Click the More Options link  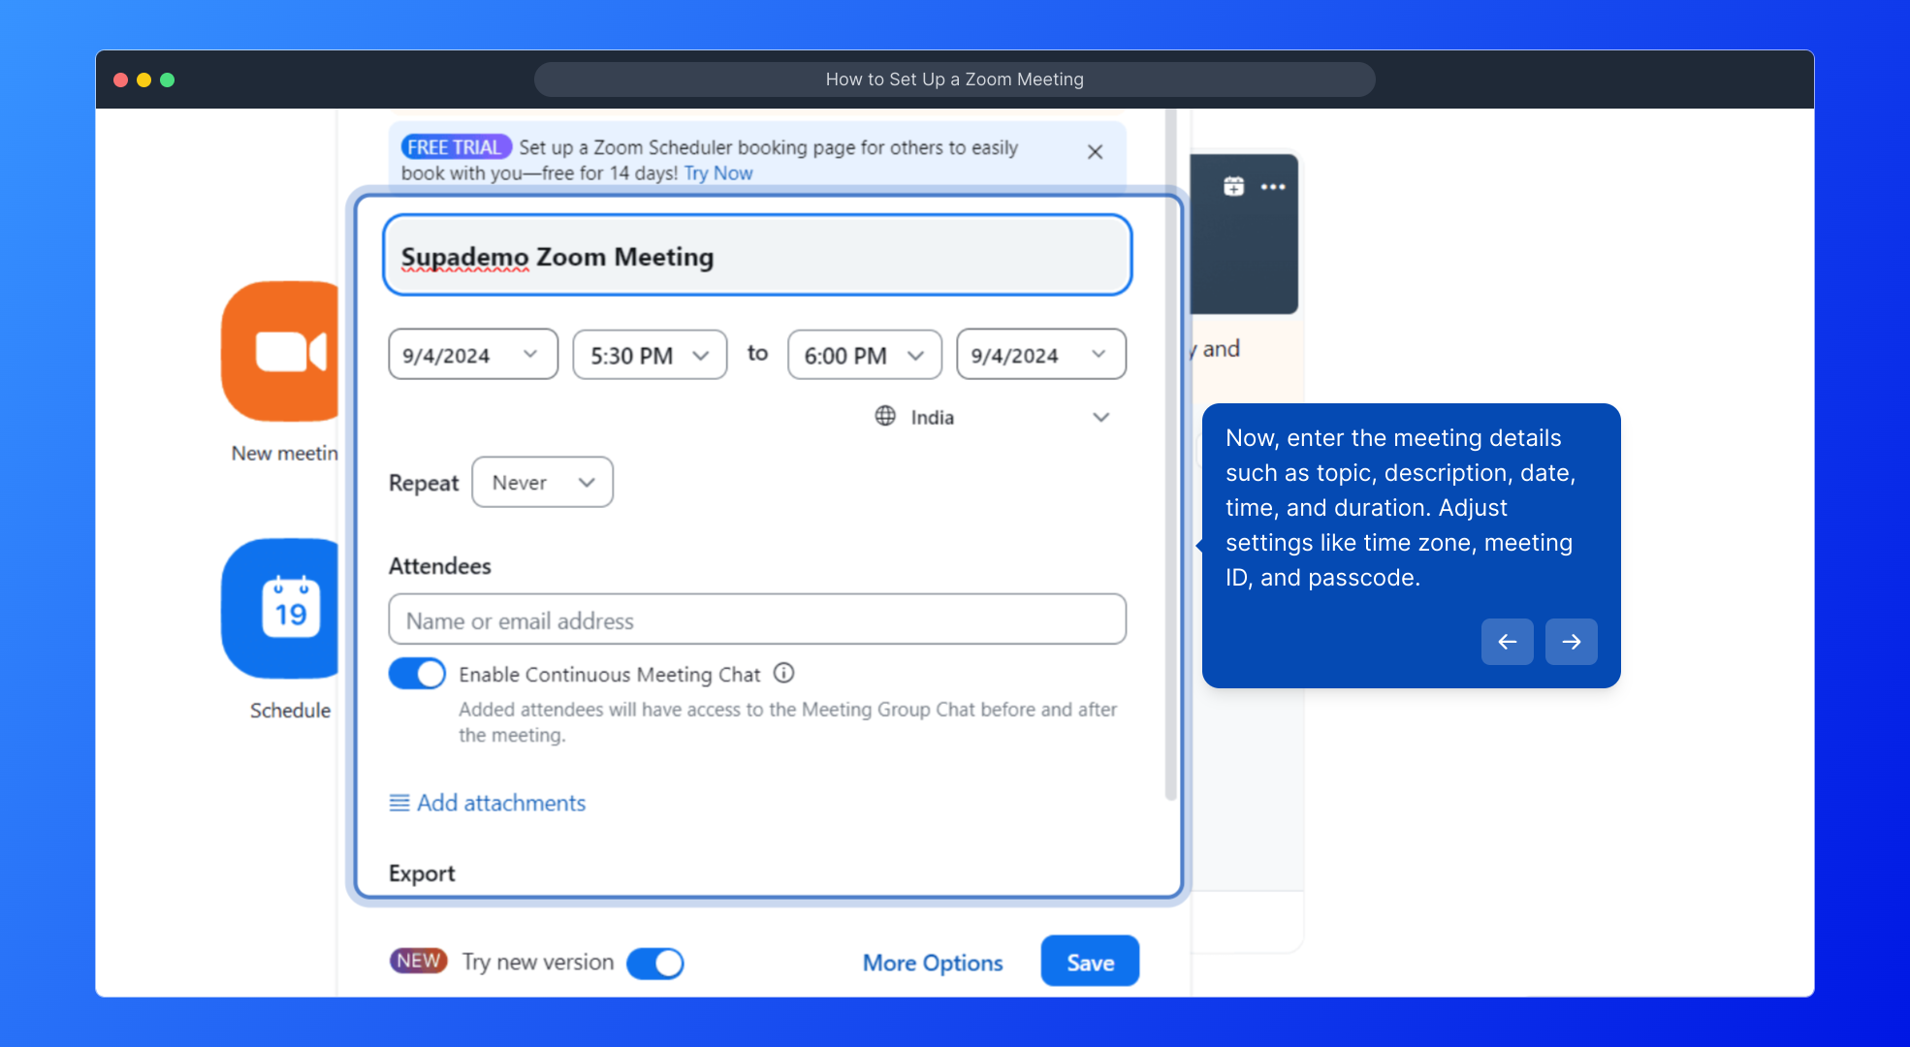coord(933,963)
